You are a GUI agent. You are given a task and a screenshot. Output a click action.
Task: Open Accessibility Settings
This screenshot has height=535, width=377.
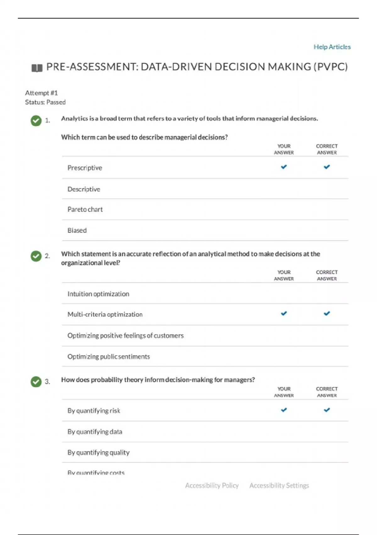279,485
